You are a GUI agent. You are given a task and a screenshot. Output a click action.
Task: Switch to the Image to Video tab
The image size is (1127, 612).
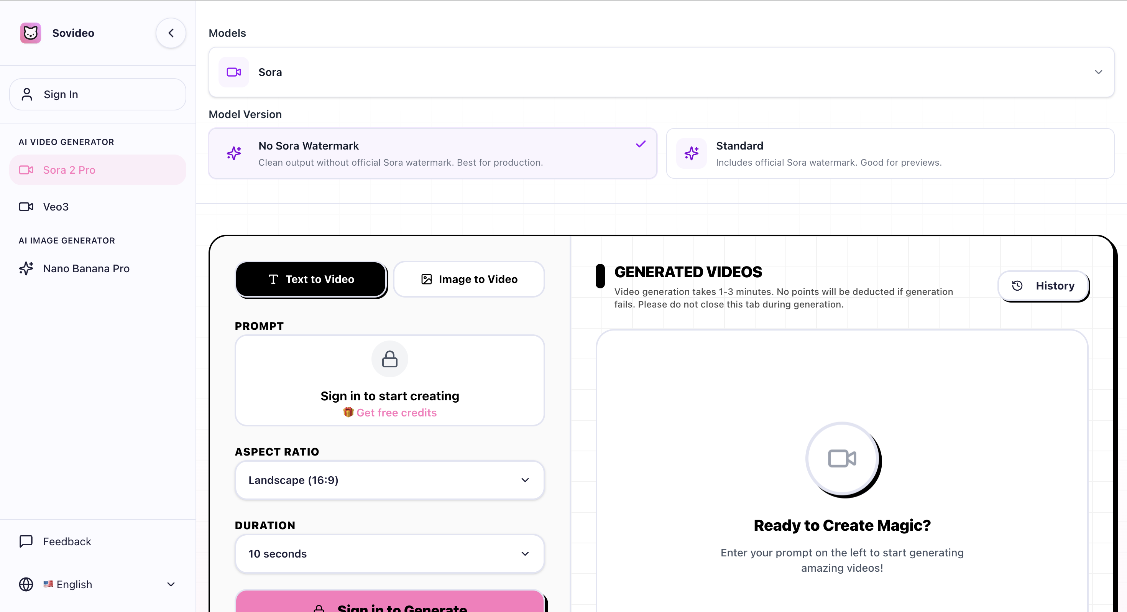(x=468, y=279)
